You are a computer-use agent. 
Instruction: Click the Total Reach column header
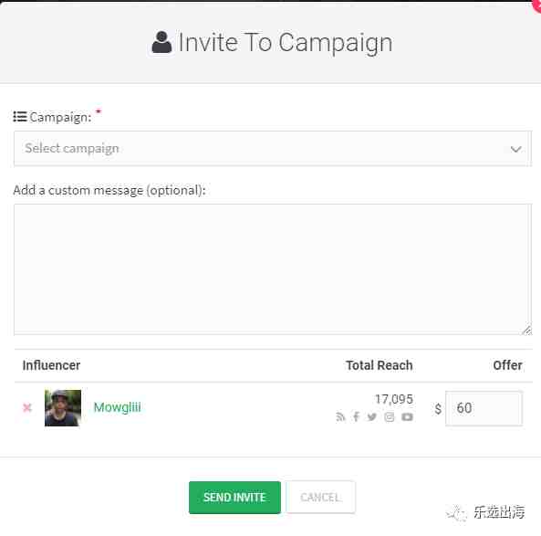[x=380, y=365]
